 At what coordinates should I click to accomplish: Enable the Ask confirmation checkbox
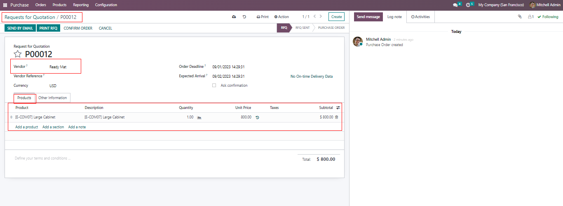click(214, 86)
